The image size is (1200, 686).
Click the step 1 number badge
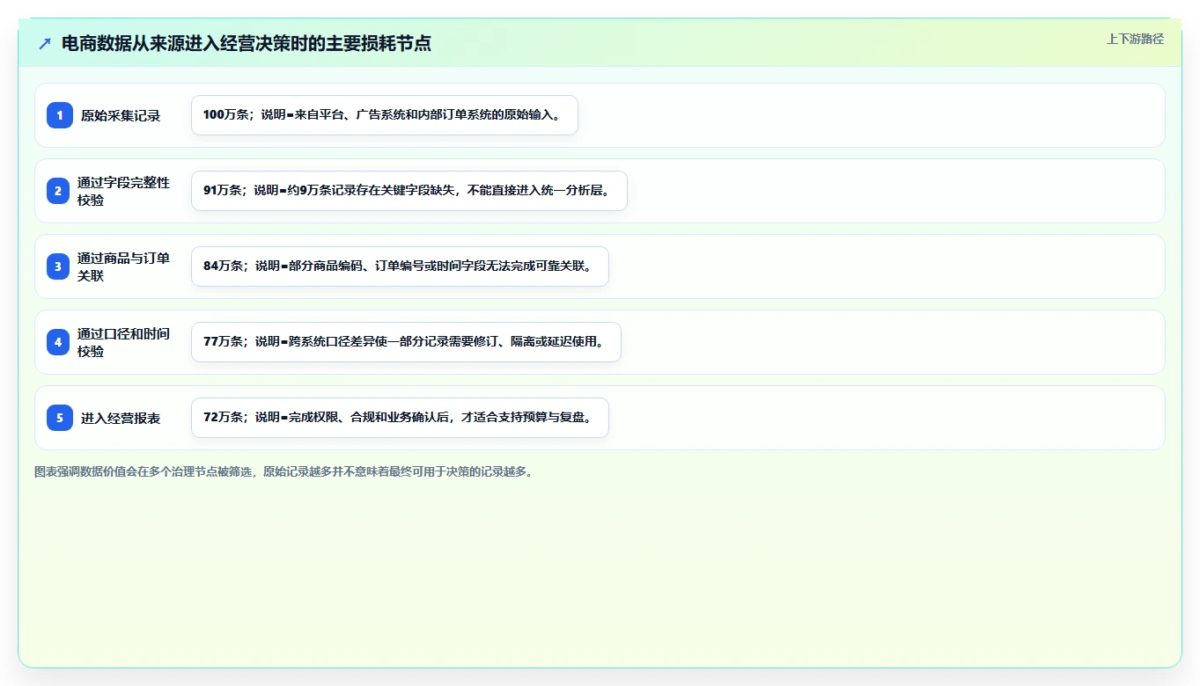[x=60, y=115]
